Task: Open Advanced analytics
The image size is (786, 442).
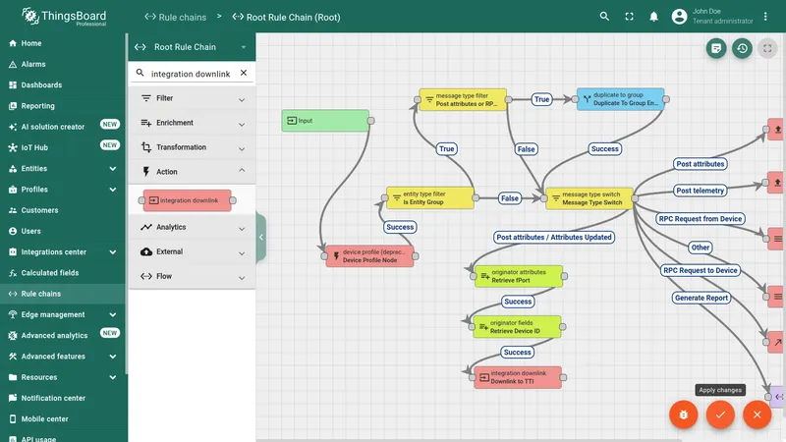Action: coord(63,335)
